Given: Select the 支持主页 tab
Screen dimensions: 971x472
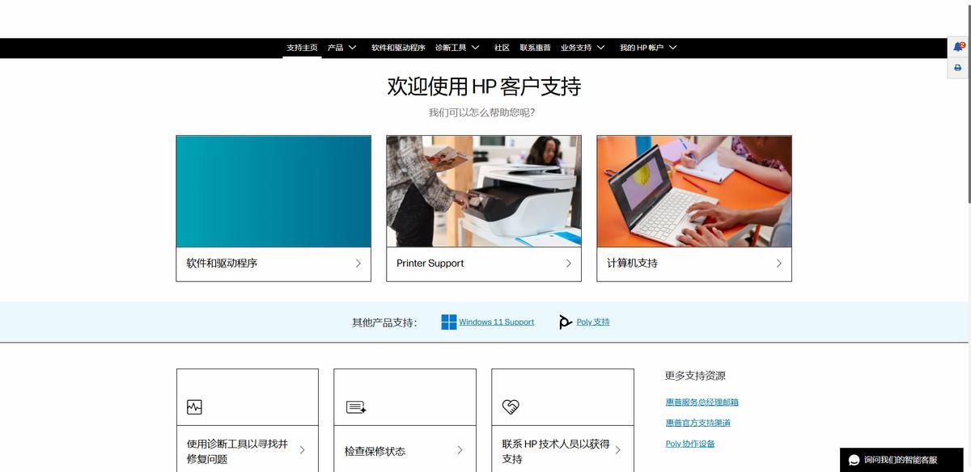Looking at the screenshot, I should coord(302,48).
